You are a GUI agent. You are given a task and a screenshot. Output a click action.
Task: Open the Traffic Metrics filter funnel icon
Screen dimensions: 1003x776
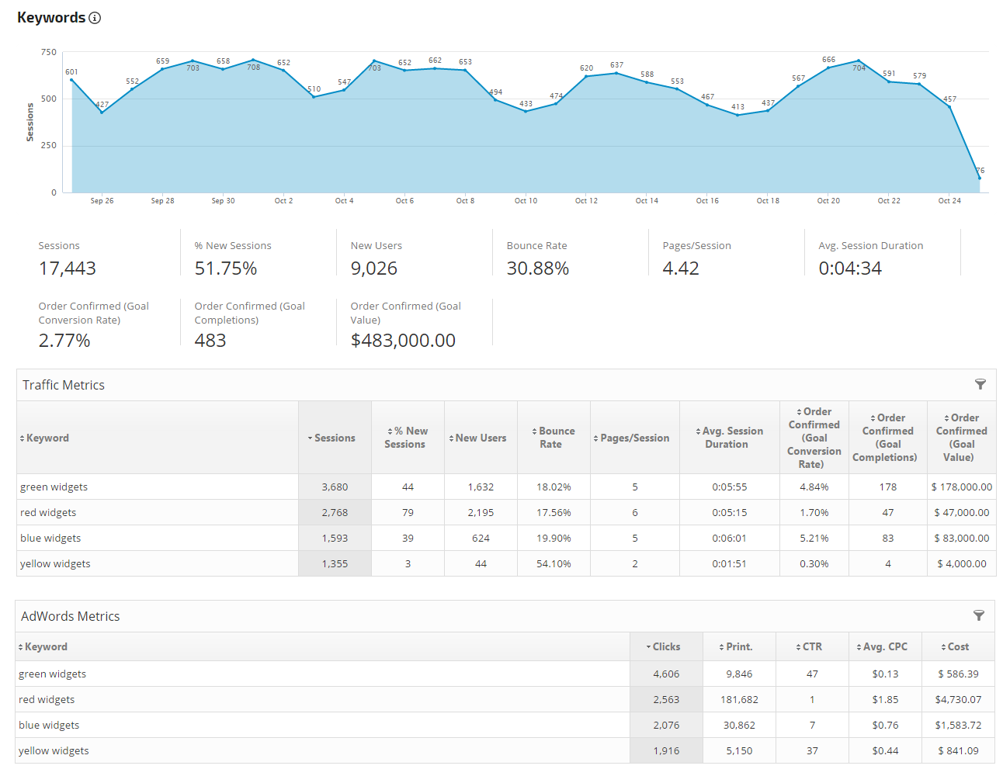980,384
